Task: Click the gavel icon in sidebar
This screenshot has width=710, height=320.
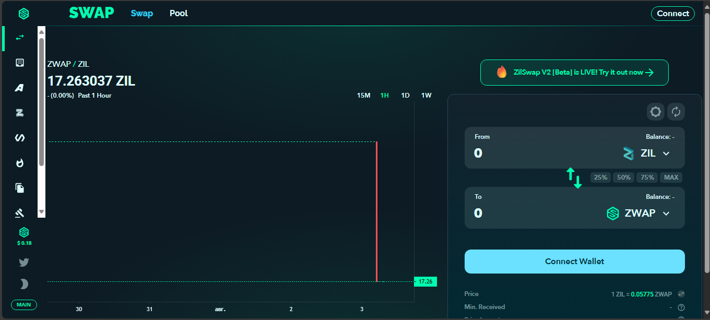Action: tap(20, 213)
